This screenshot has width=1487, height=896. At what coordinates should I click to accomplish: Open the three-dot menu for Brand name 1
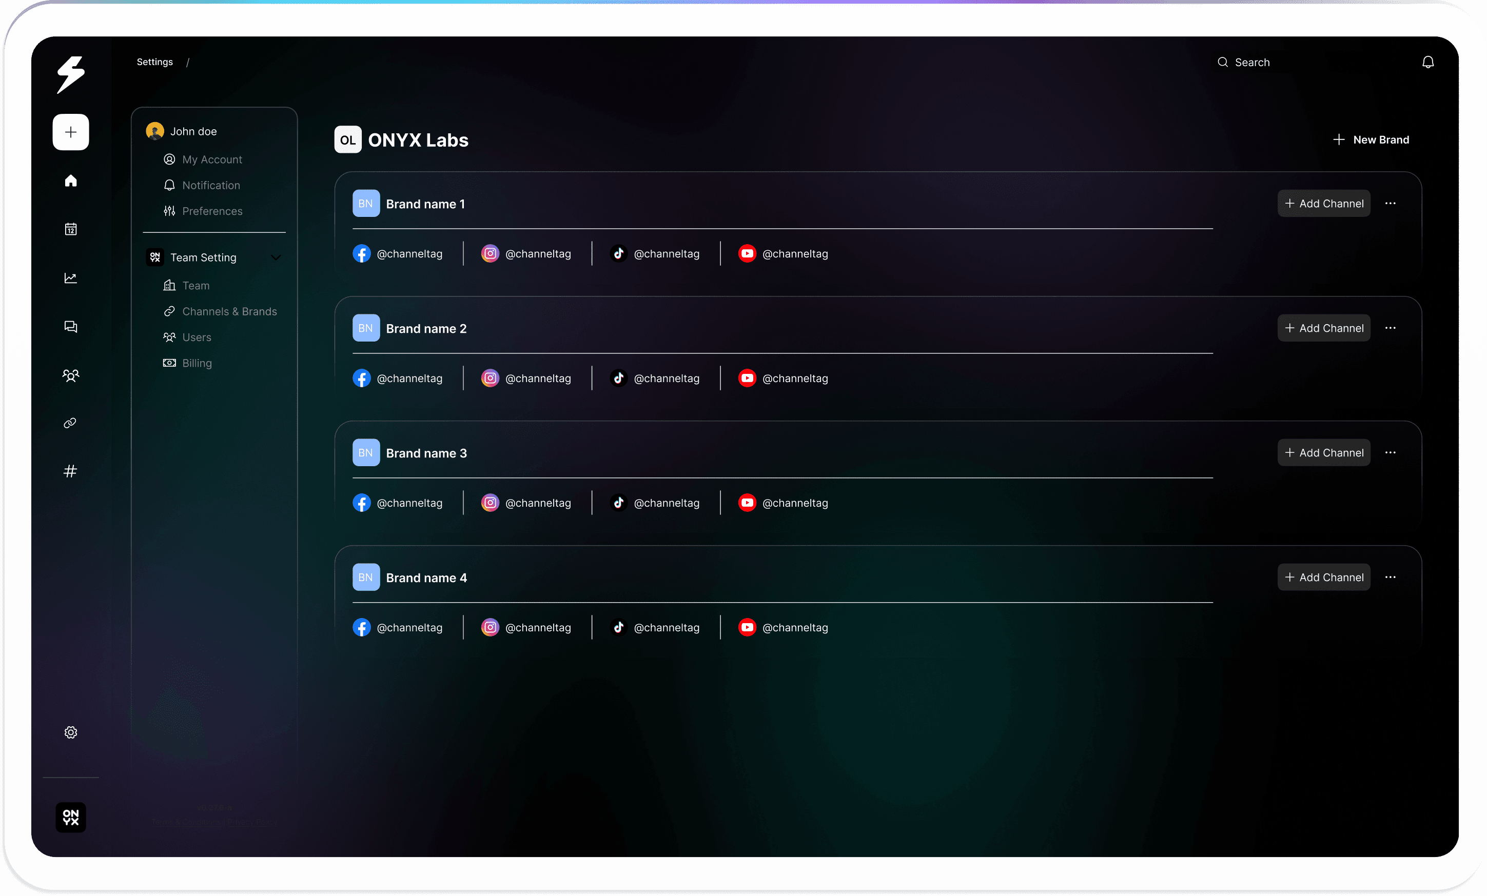[1390, 203]
